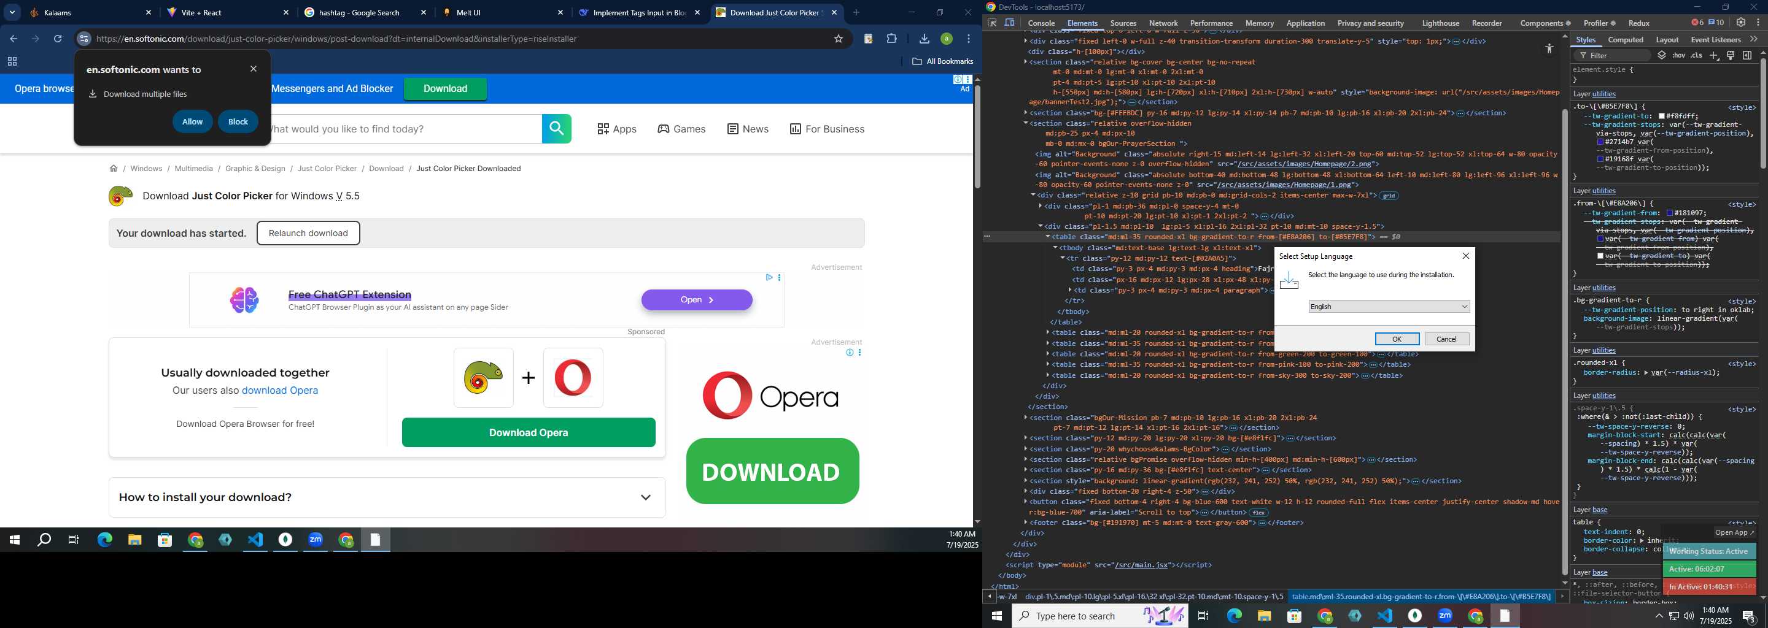
Task: Click the green Download Opera button
Action: (x=529, y=432)
